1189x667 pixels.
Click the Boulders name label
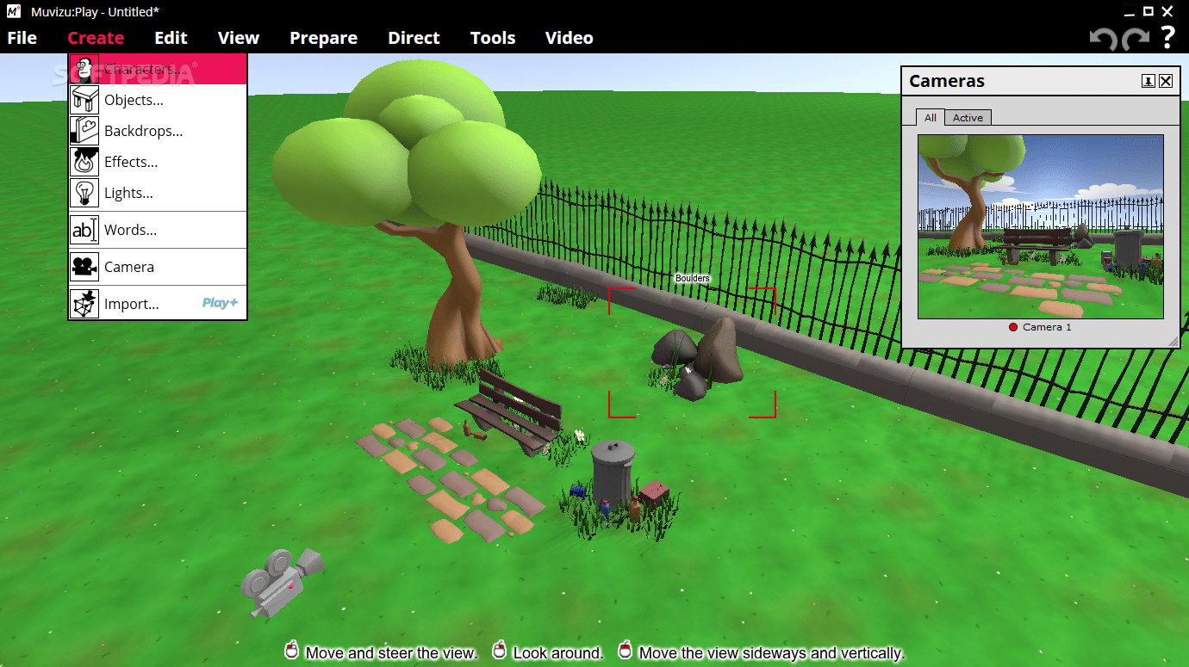click(x=692, y=278)
